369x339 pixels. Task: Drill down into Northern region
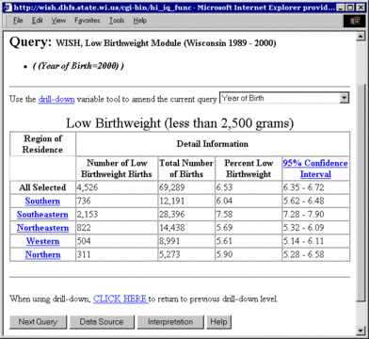pyautogui.click(x=42, y=254)
